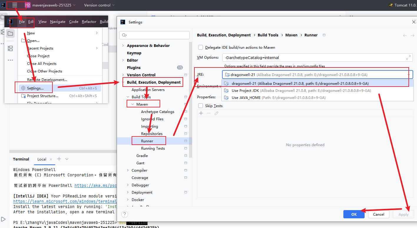Open the Refactor menu
This screenshot has width=417, height=228.
[89, 22]
